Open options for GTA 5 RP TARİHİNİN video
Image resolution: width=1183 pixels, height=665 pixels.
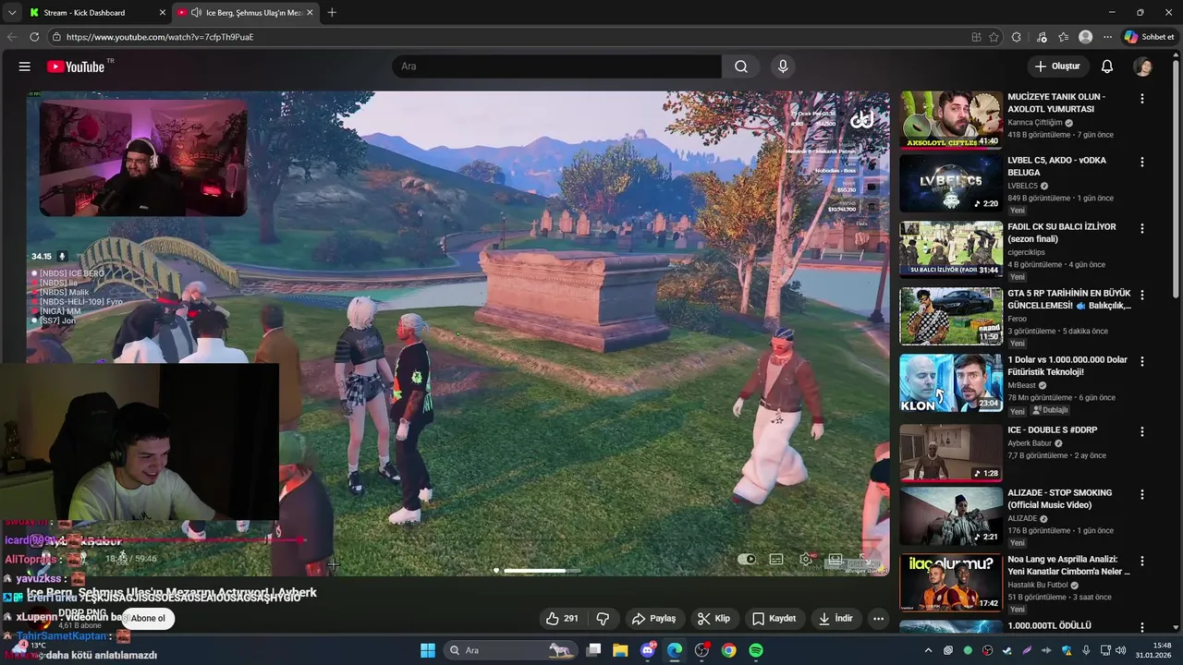pyautogui.click(x=1142, y=296)
